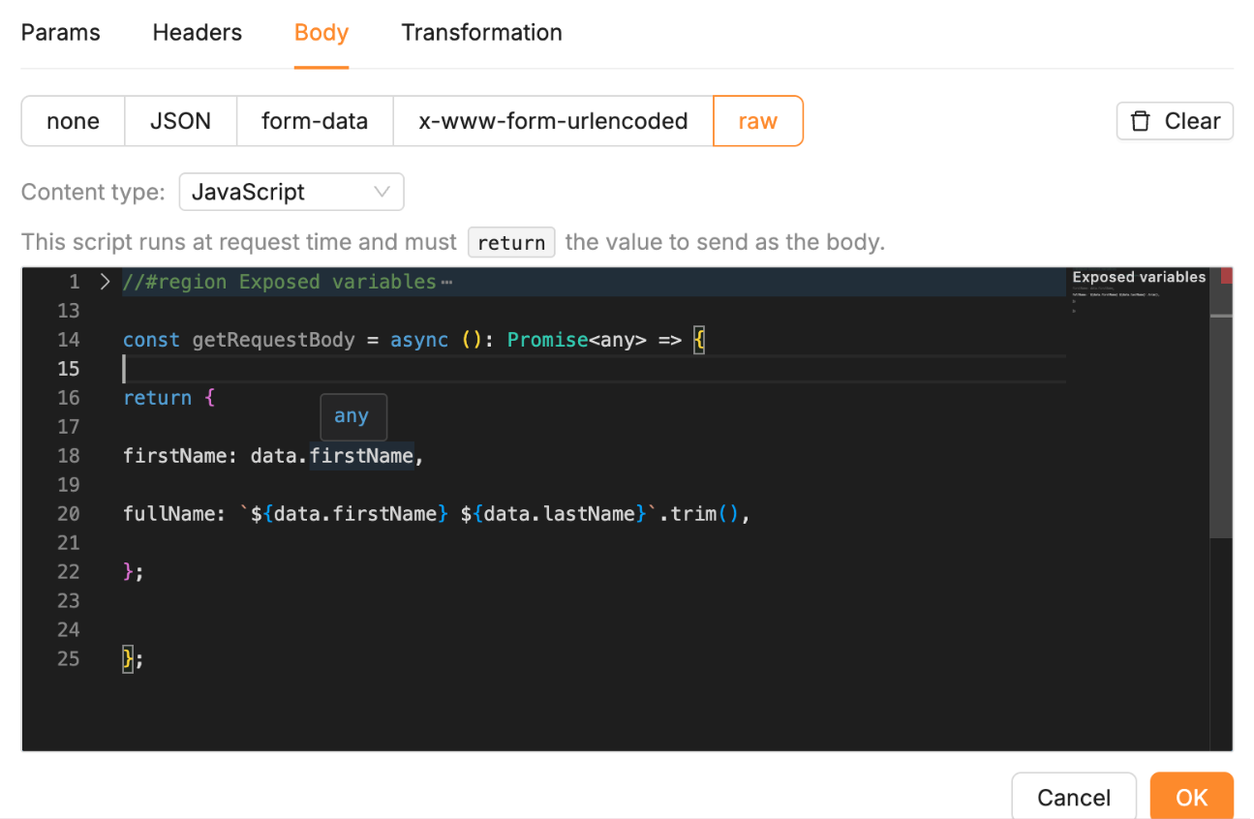The width and height of the screenshot is (1254, 819).
Task: Click the red error marker in ruler
Action: [x=1227, y=277]
